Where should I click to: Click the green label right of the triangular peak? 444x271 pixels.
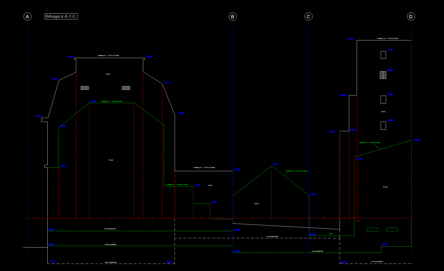click(x=297, y=171)
